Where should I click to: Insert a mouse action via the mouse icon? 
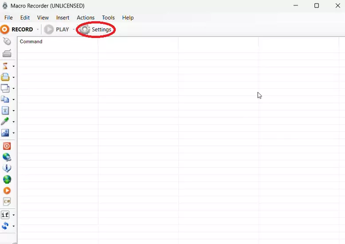pos(7,41)
